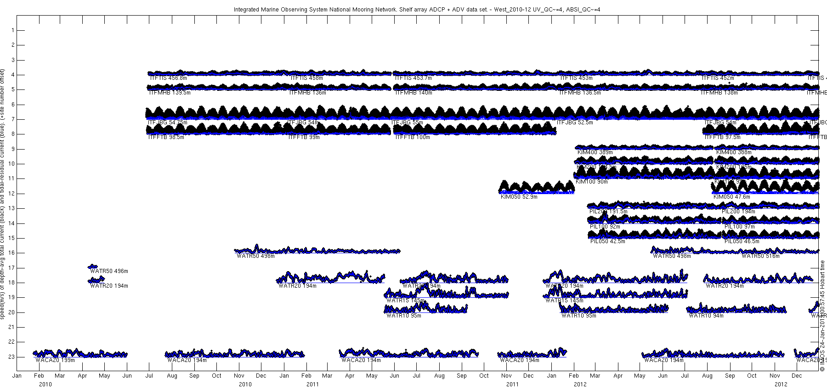Select y-axis tick label '6'
Screen dimensions: 827x390
[13, 105]
